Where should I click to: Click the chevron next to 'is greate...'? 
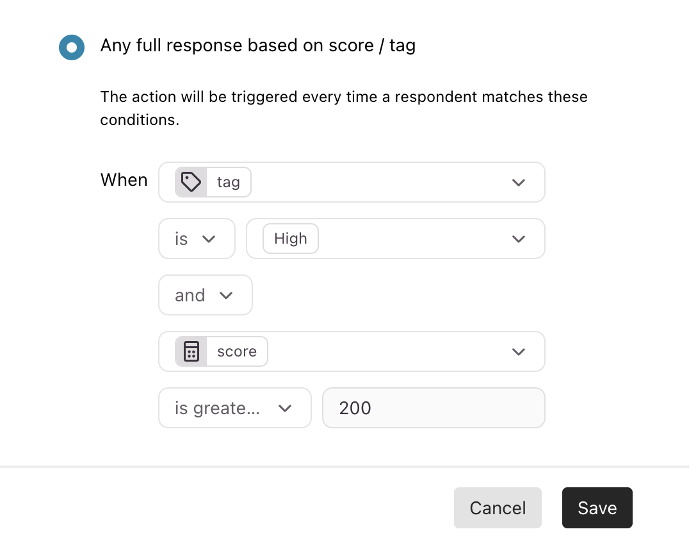tap(285, 408)
